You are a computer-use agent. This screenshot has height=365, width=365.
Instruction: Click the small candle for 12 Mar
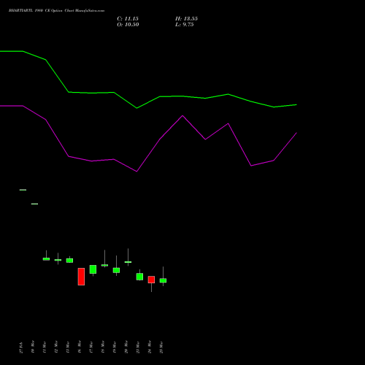click(x=58, y=260)
